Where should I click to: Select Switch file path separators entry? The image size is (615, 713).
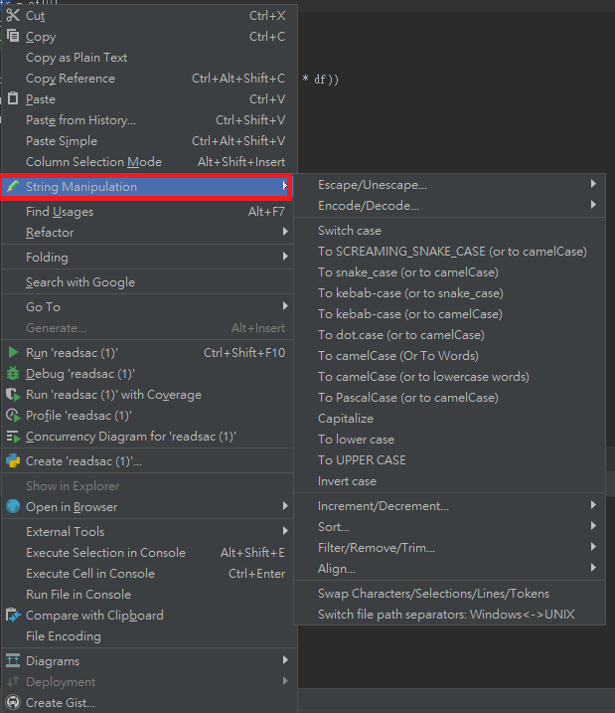[x=446, y=615]
